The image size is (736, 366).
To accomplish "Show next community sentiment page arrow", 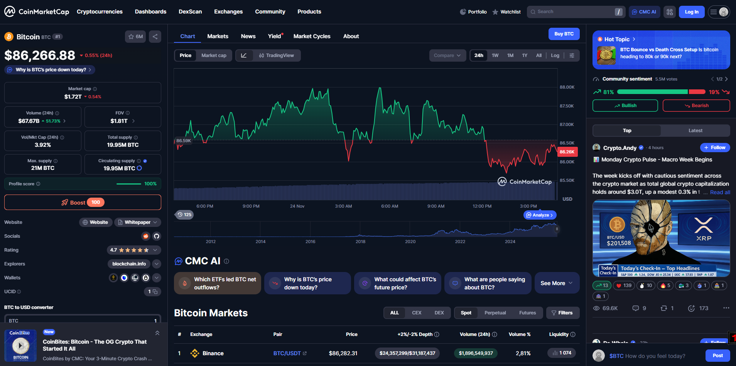I will 726,79.
